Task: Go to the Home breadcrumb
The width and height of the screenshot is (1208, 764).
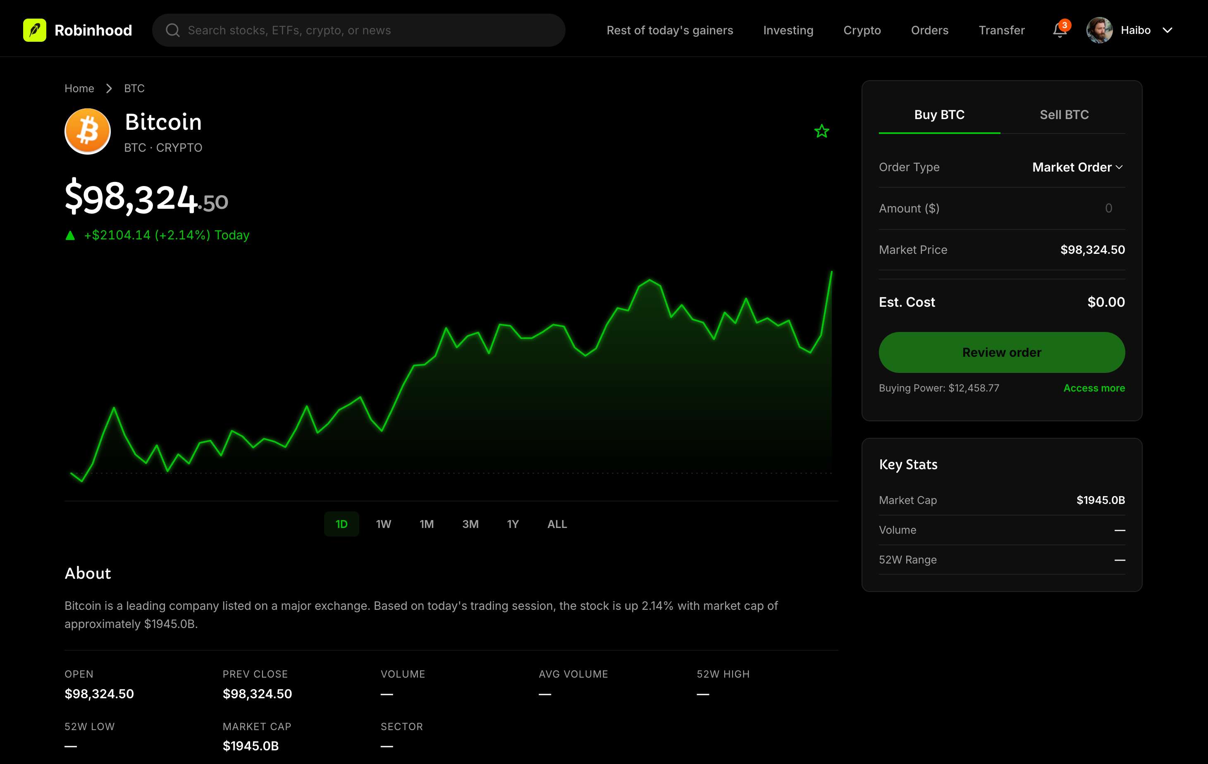Action: [79, 88]
